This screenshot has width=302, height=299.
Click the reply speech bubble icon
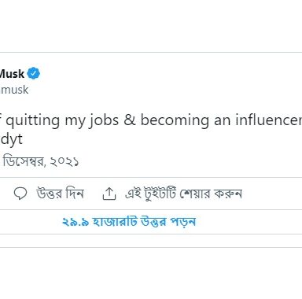(20, 194)
